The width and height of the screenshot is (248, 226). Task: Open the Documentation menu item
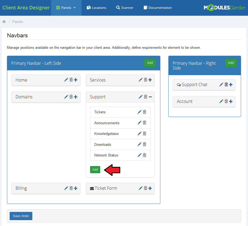coord(158,8)
